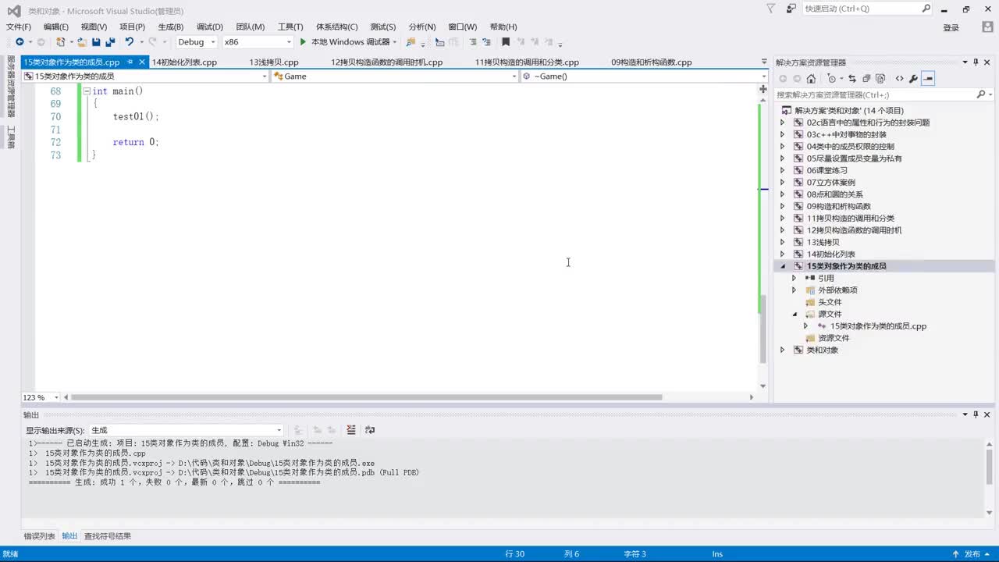The height and width of the screenshot is (562, 999).
Task: Toggle the Preview Selected Items button
Action: (x=928, y=79)
